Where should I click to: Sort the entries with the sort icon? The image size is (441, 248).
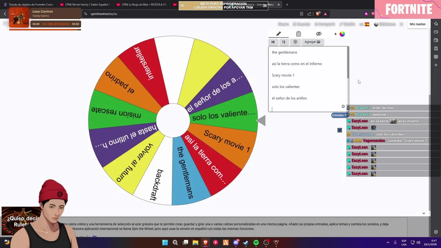pyautogui.click(x=284, y=42)
